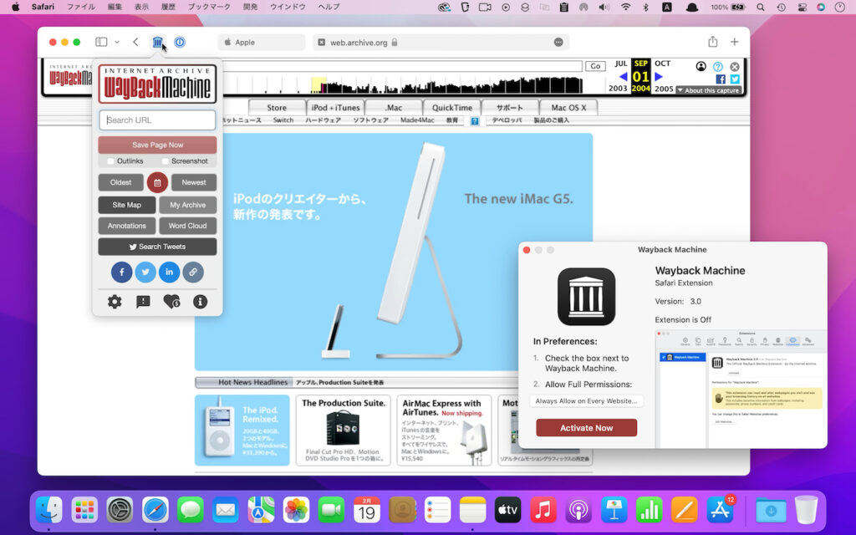
Task: Click the Wayback Machine extension toolbar icon
Action: point(157,42)
